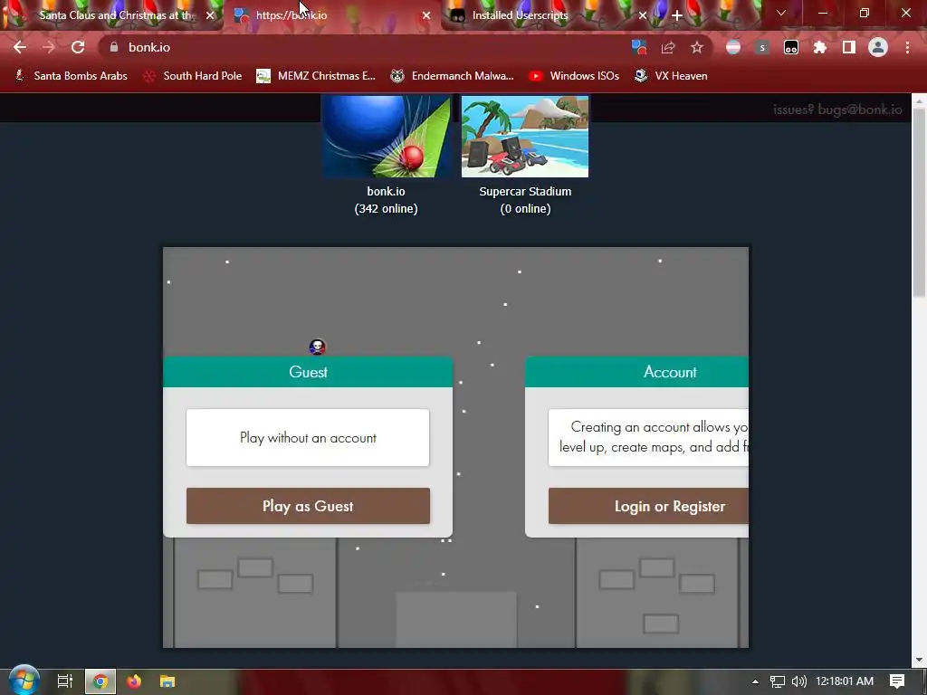Open the share page icon in address bar

point(668,47)
